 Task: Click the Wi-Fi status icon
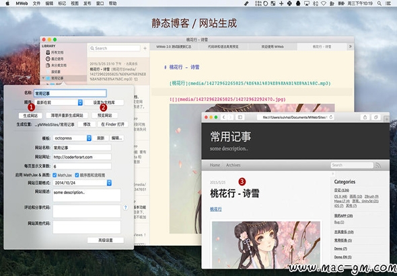coord(324,3)
